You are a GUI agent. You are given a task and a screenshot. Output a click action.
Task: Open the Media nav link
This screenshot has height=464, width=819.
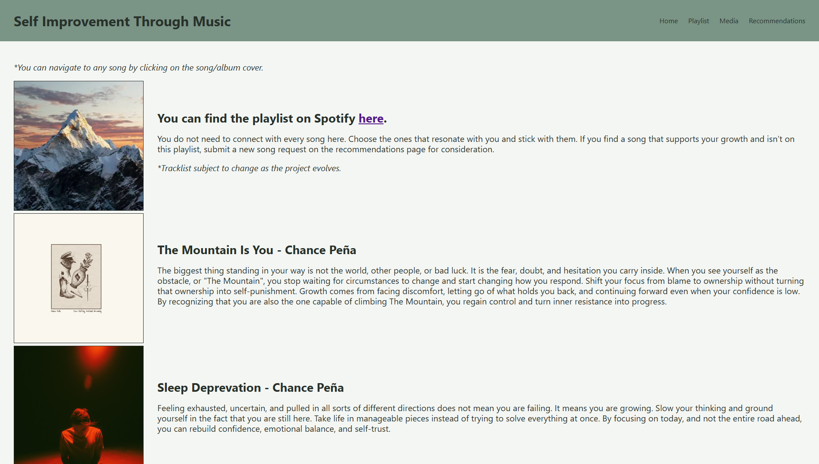pyautogui.click(x=729, y=21)
